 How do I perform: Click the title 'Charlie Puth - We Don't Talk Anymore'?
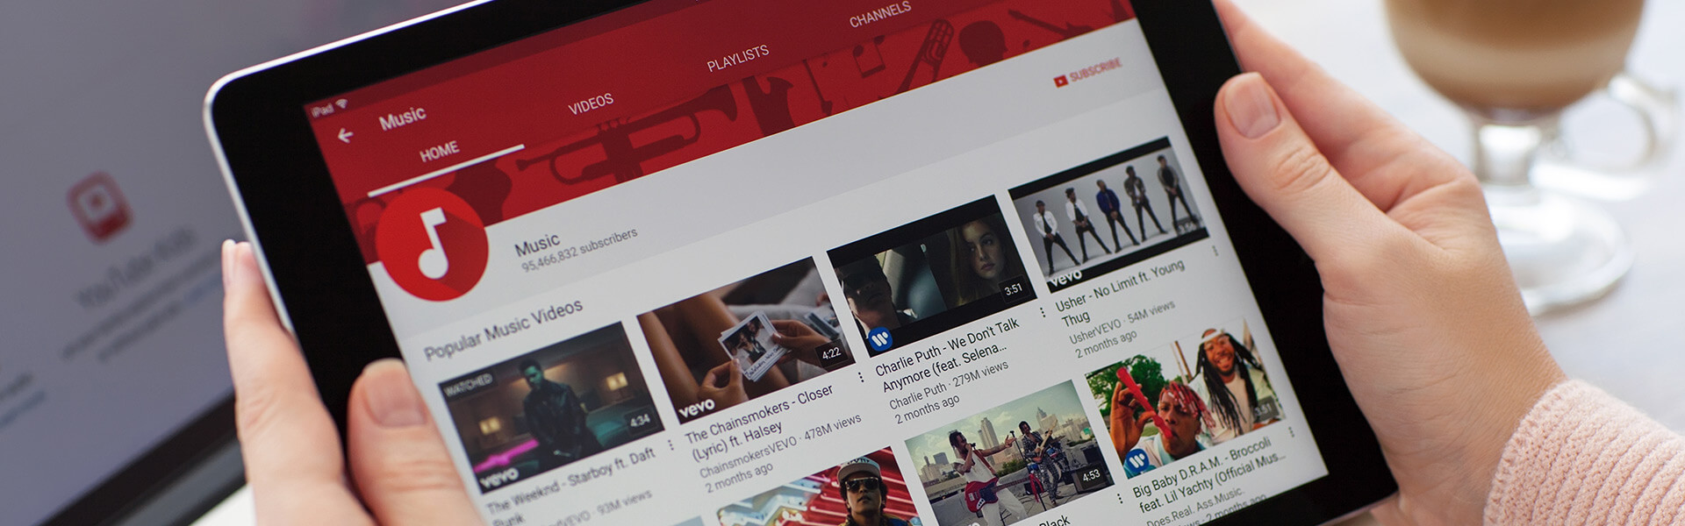[x=949, y=352]
